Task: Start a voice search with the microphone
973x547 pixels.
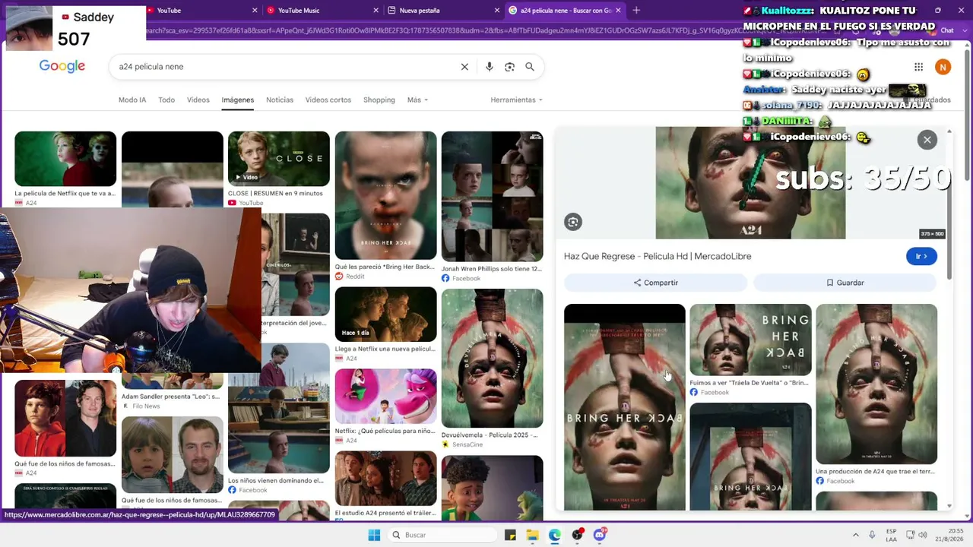Action: 489,67
